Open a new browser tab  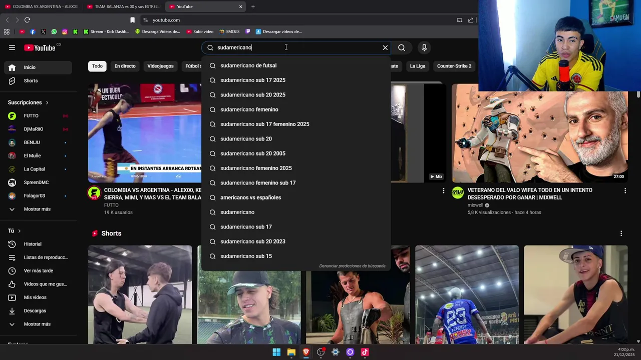click(x=253, y=6)
